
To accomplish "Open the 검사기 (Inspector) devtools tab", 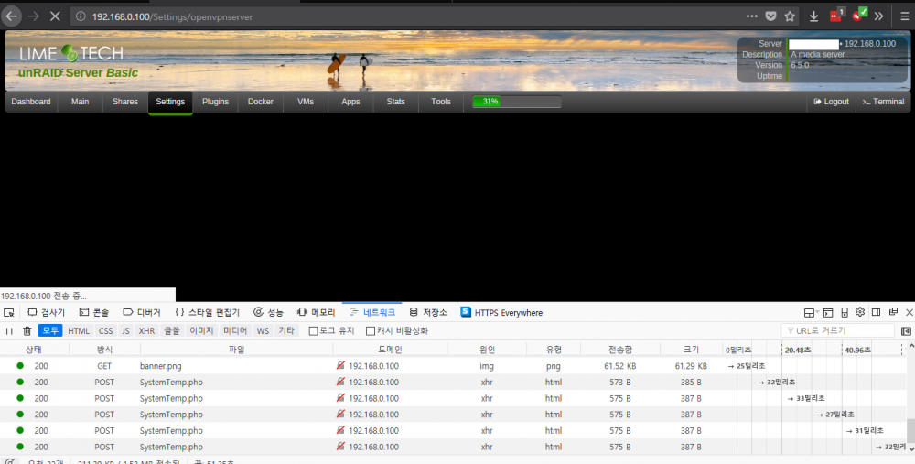I will pos(46,313).
